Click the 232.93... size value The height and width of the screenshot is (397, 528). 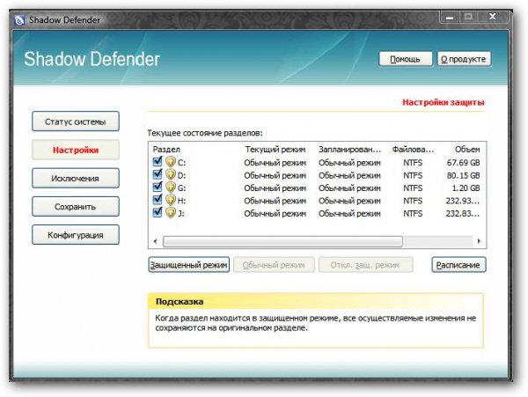pos(463,201)
